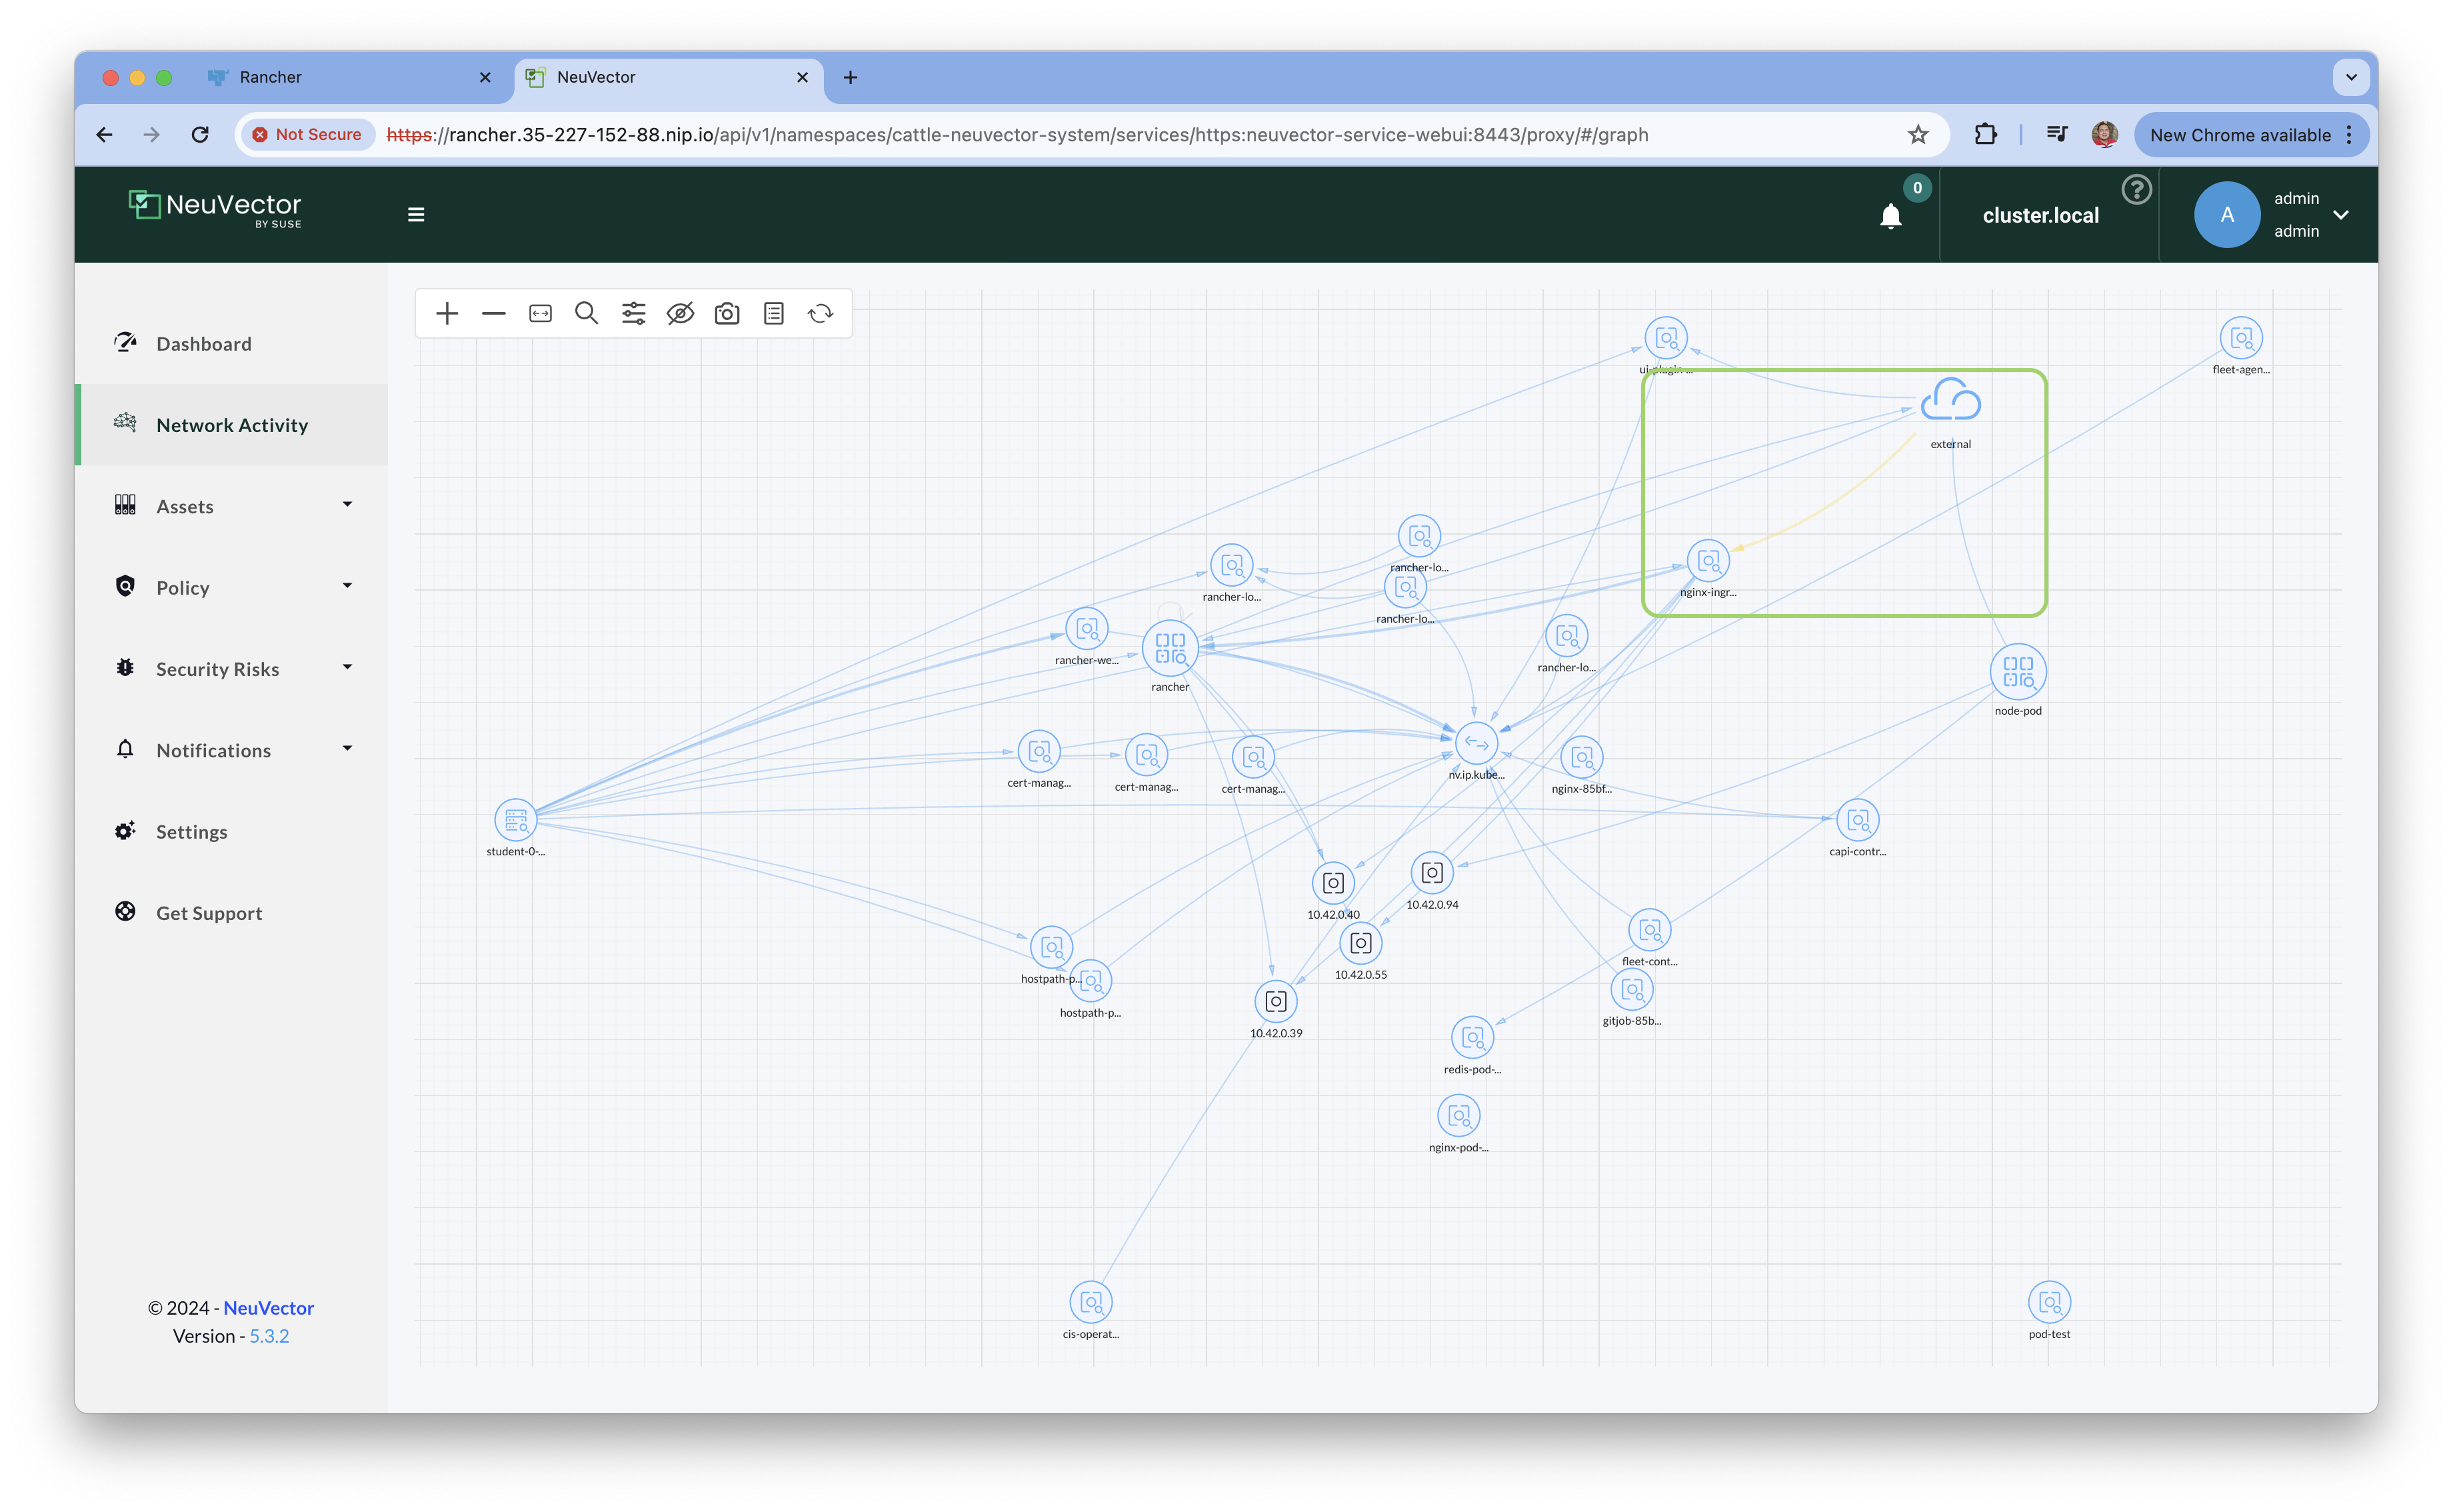Image resolution: width=2453 pixels, height=1512 pixels.
Task: Open the Dashboard menu item
Action: 204,344
